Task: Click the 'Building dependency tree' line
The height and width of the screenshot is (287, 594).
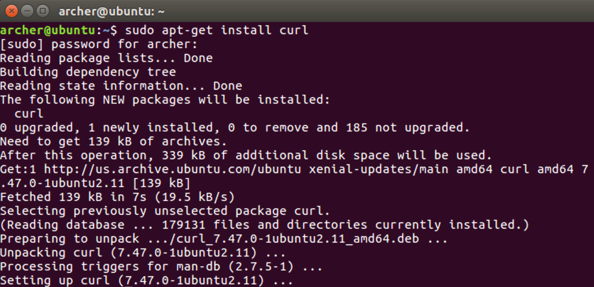Action: point(88,72)
